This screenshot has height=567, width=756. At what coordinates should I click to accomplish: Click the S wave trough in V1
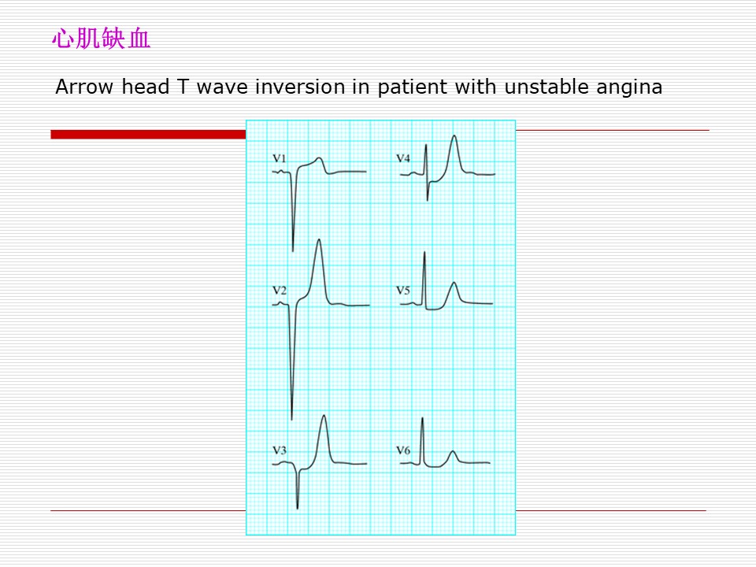[293, 249]
